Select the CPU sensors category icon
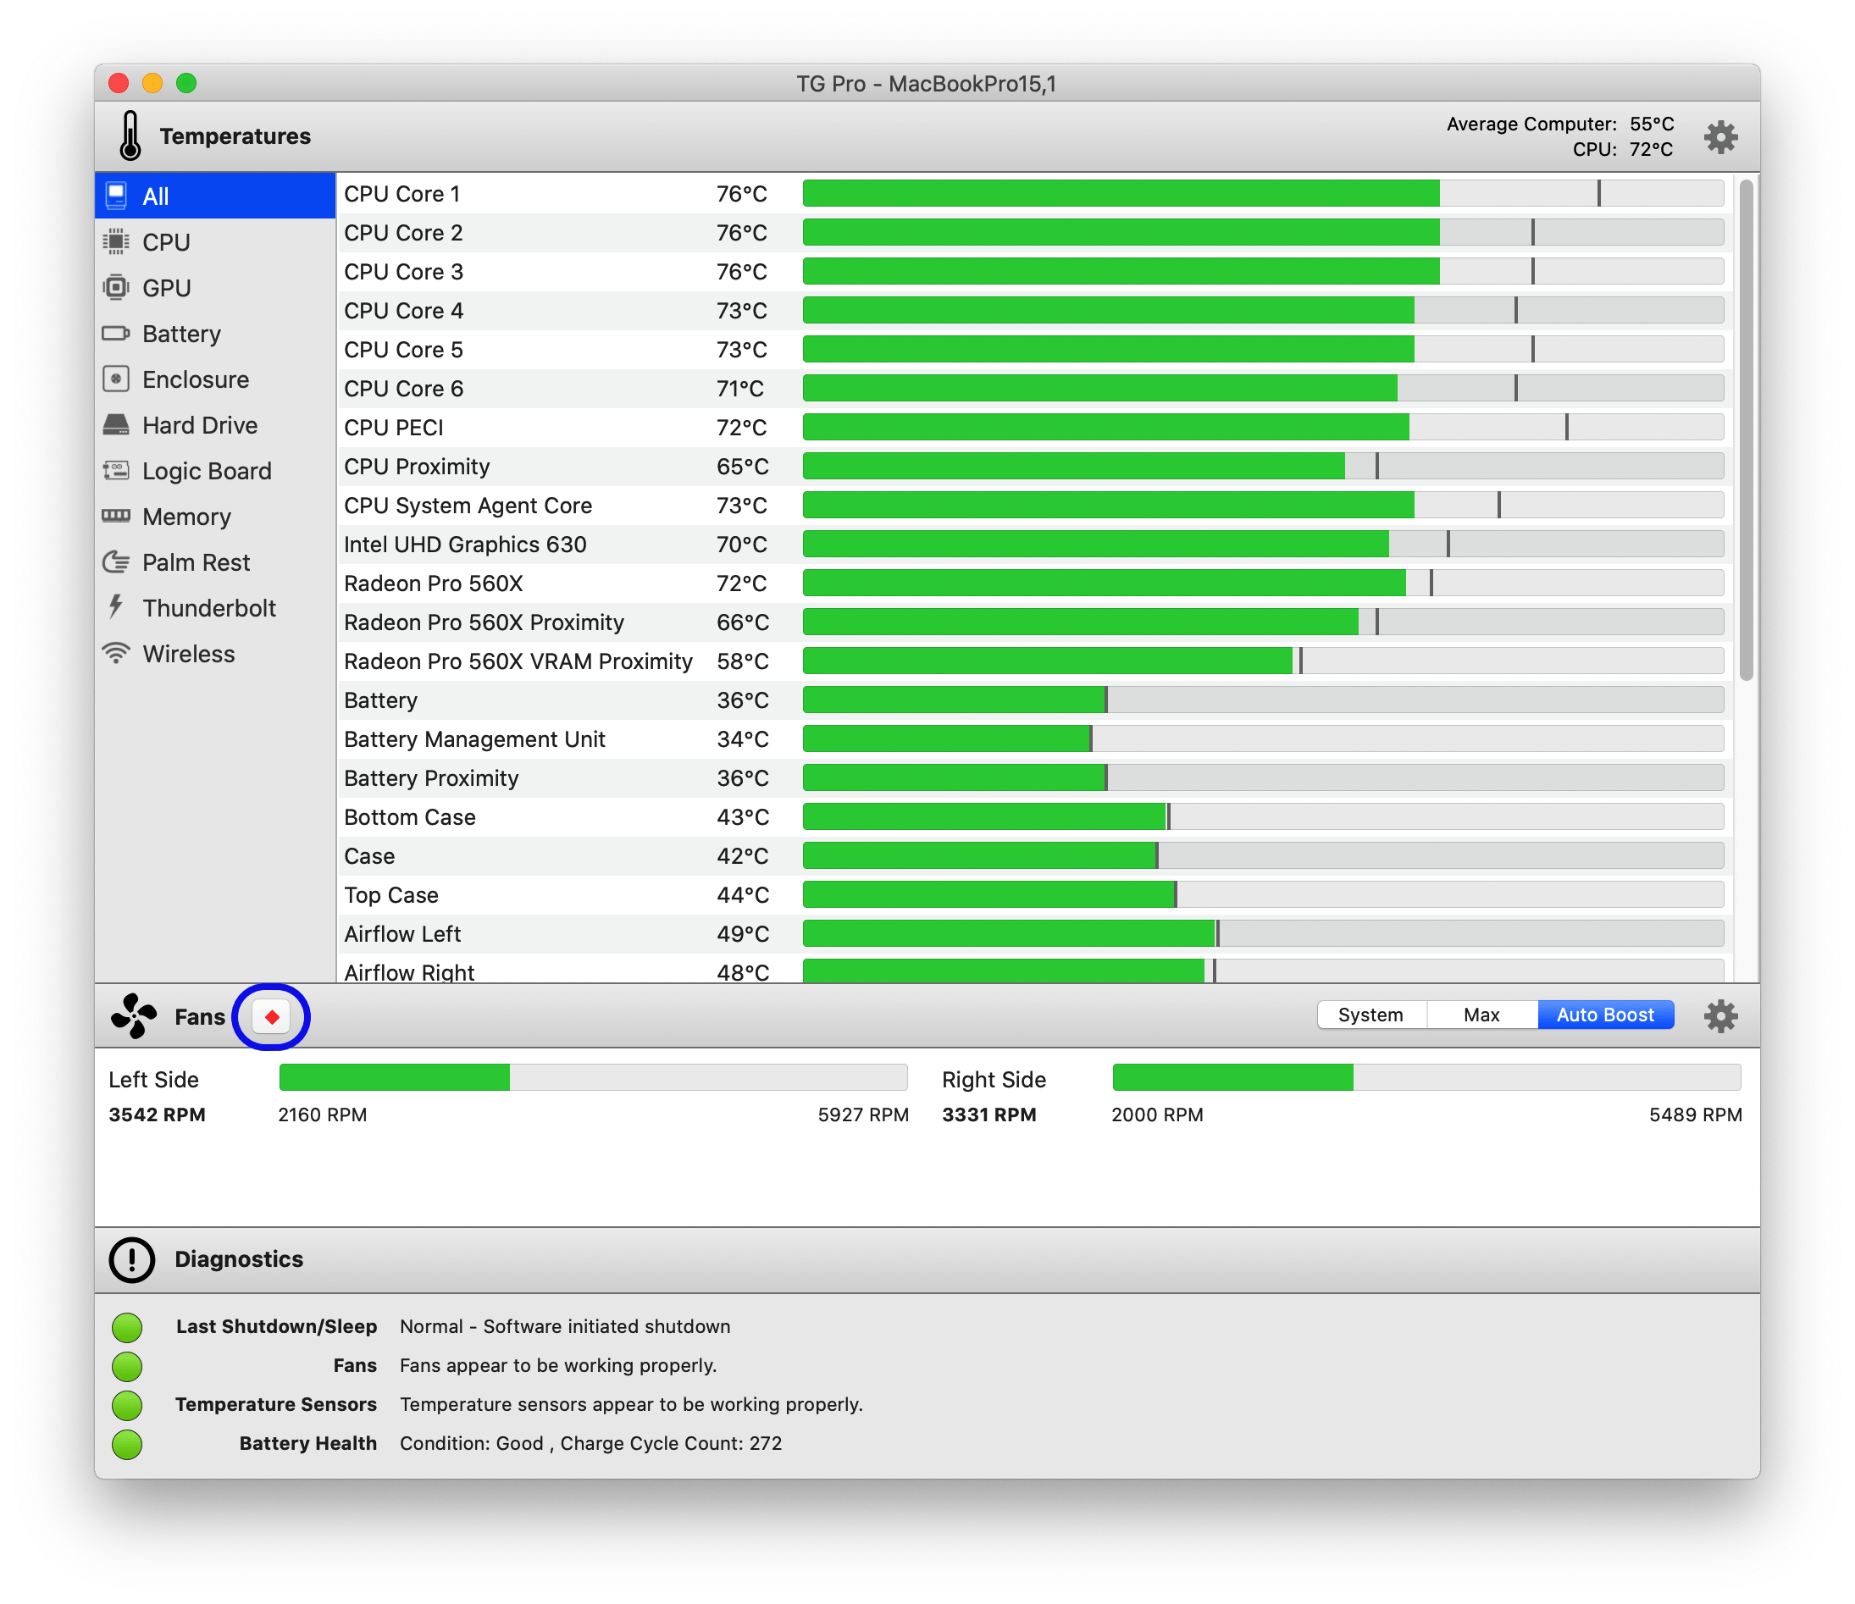 [x=117, y=241]
